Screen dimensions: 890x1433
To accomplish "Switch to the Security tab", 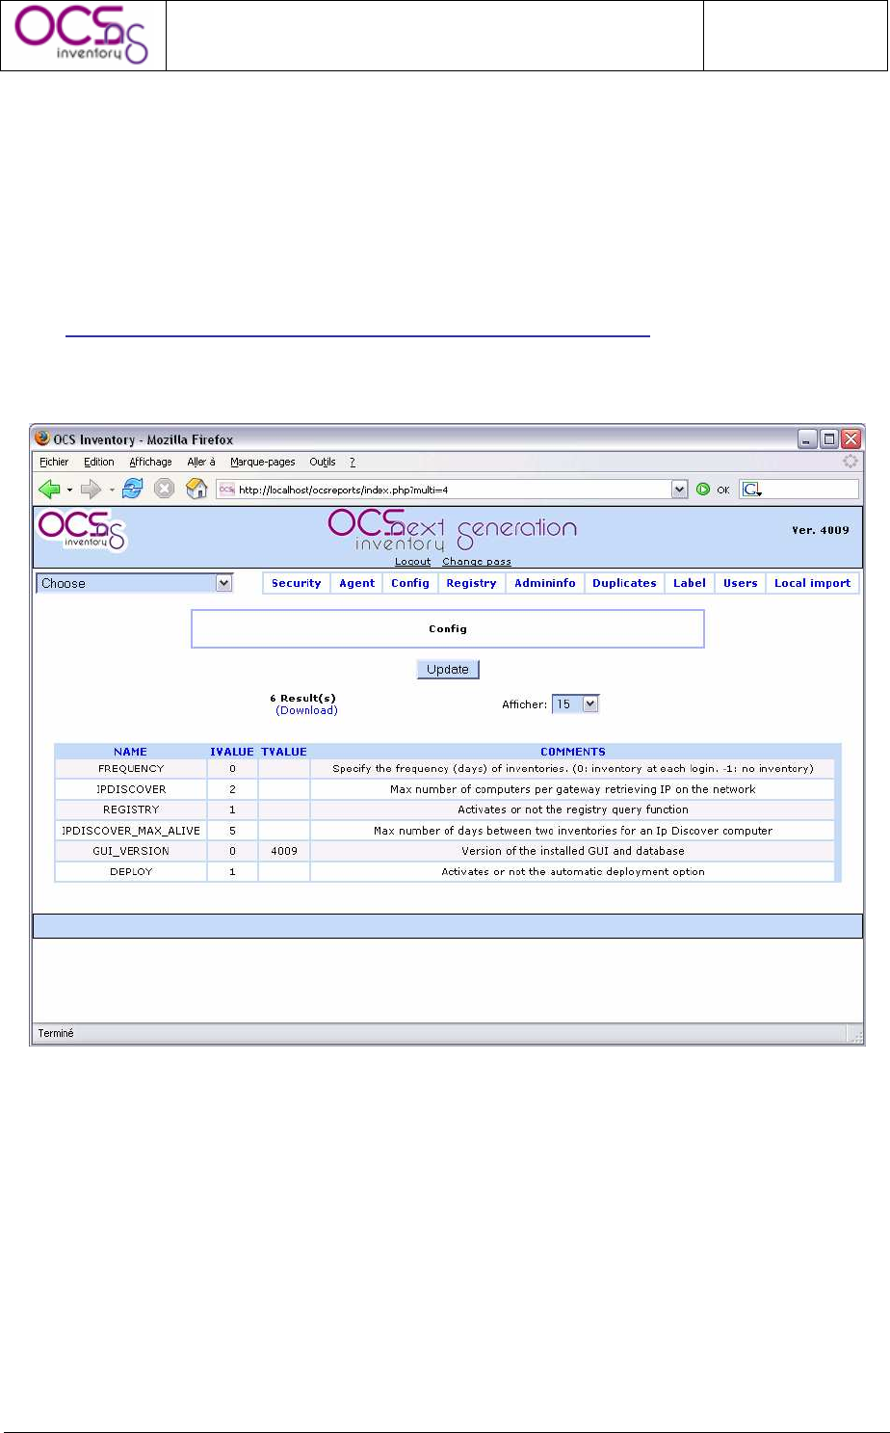I will 297,583.
